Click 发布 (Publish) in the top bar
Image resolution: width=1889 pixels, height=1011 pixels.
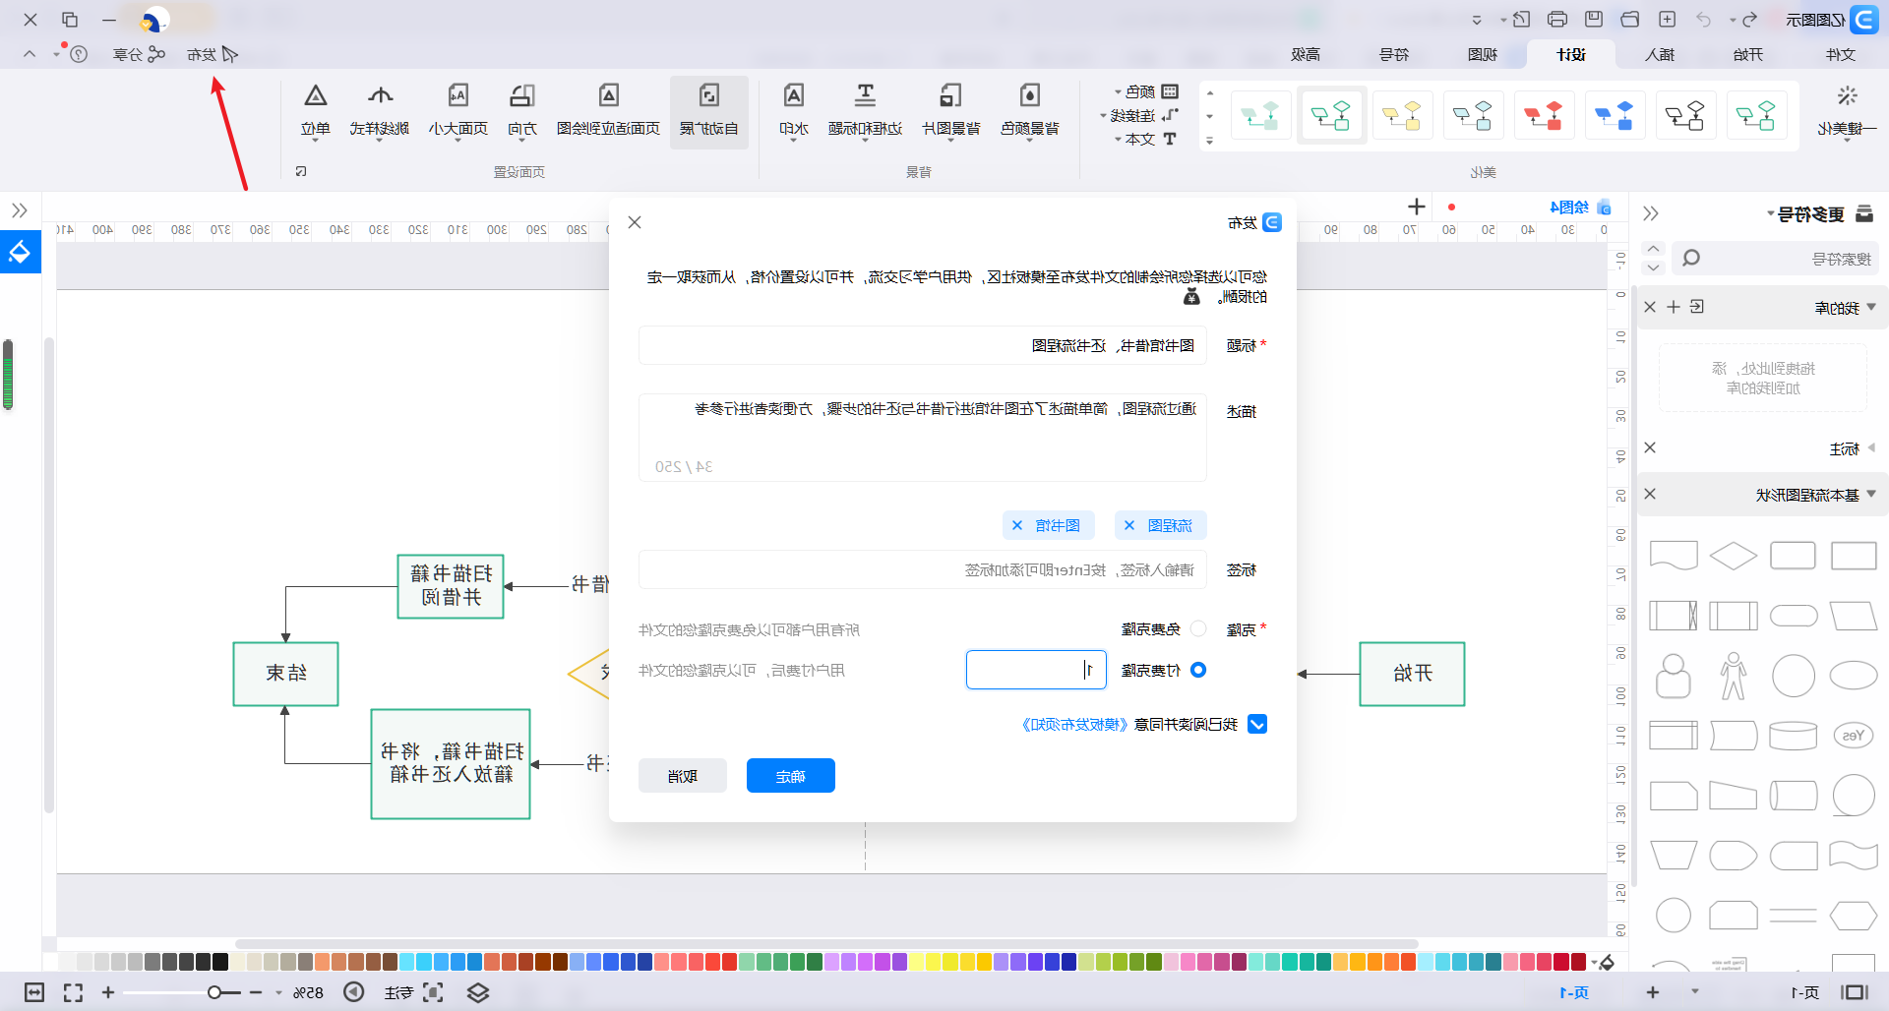(213, 54)
